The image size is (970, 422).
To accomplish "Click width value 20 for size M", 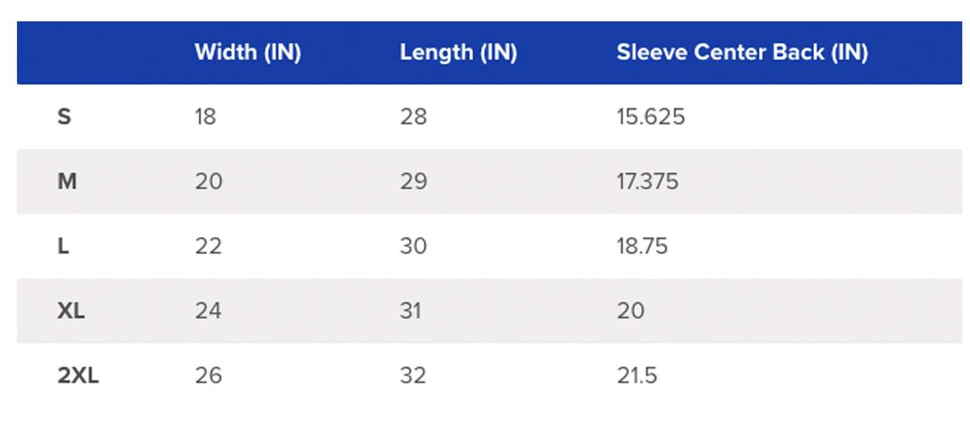I will 209,181.
